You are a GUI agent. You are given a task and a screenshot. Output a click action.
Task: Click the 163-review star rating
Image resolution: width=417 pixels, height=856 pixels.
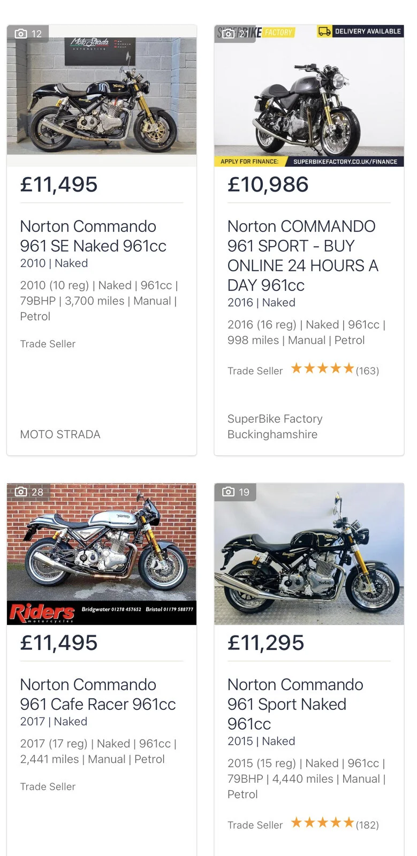point(322,369)
